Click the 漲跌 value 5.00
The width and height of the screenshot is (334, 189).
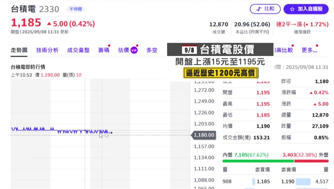tap(321, 104)
